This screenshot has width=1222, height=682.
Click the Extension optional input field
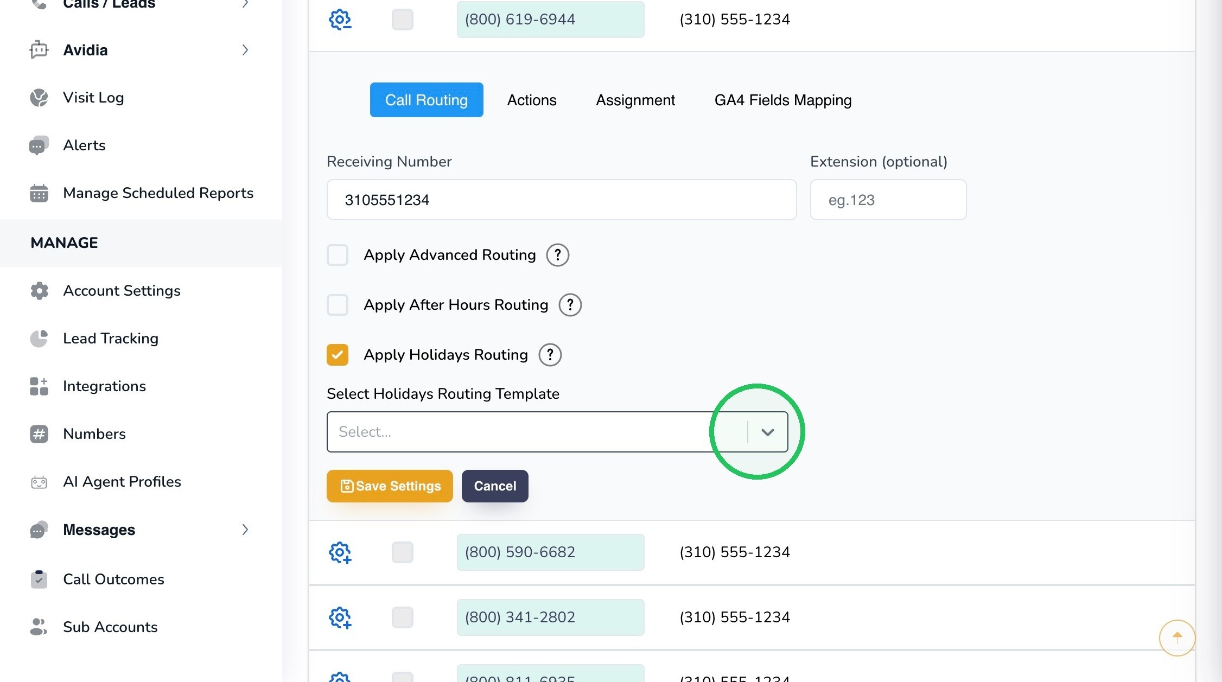click(x=888, y=200)
